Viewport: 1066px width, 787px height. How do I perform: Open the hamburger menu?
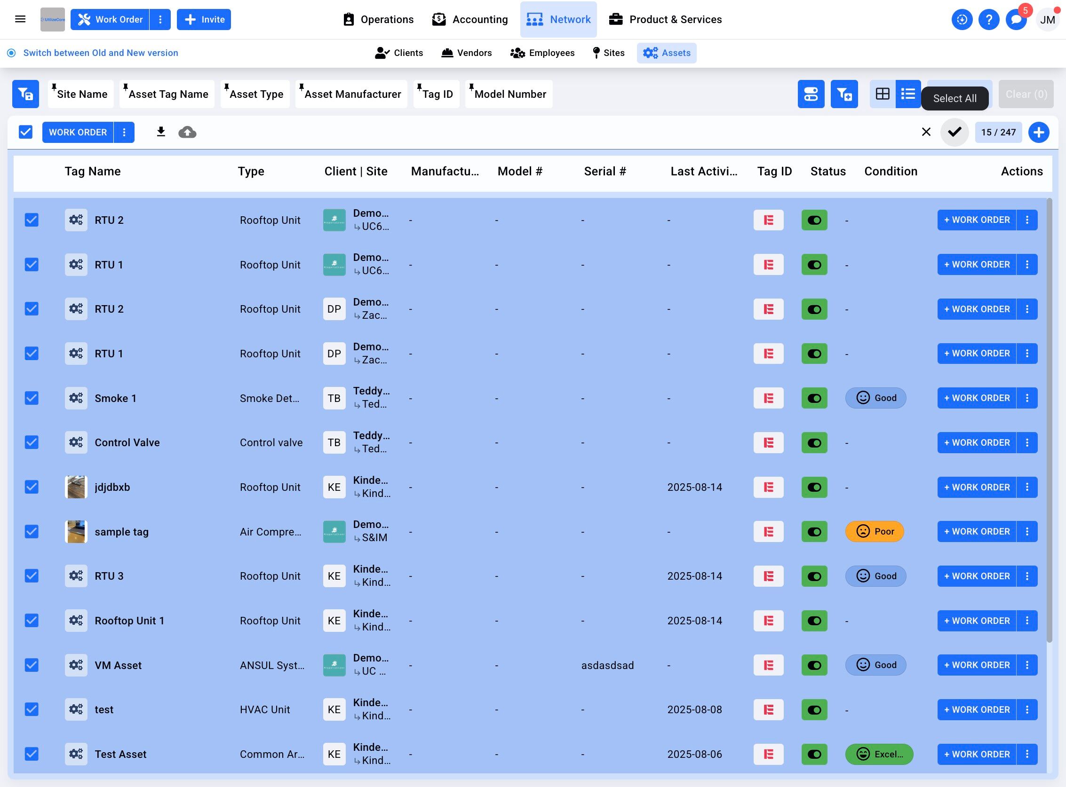pos(20,20)
